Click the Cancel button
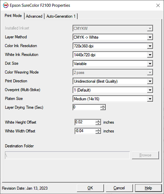This screenshot has width=164, height=194. click(119, 188)
